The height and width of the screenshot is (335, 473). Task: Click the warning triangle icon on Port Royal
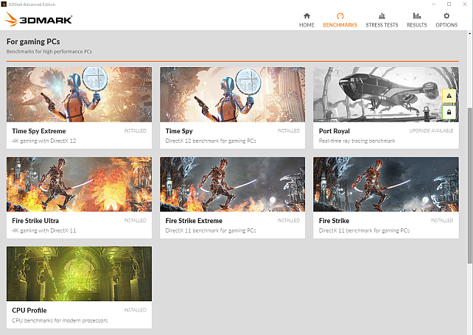[x=449, y=96]
